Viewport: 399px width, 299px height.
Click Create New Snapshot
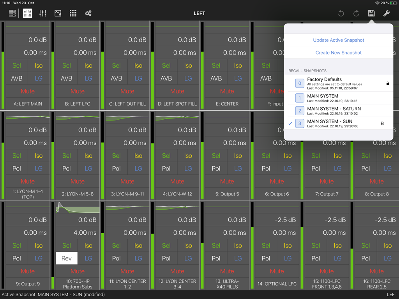(338, 52)
